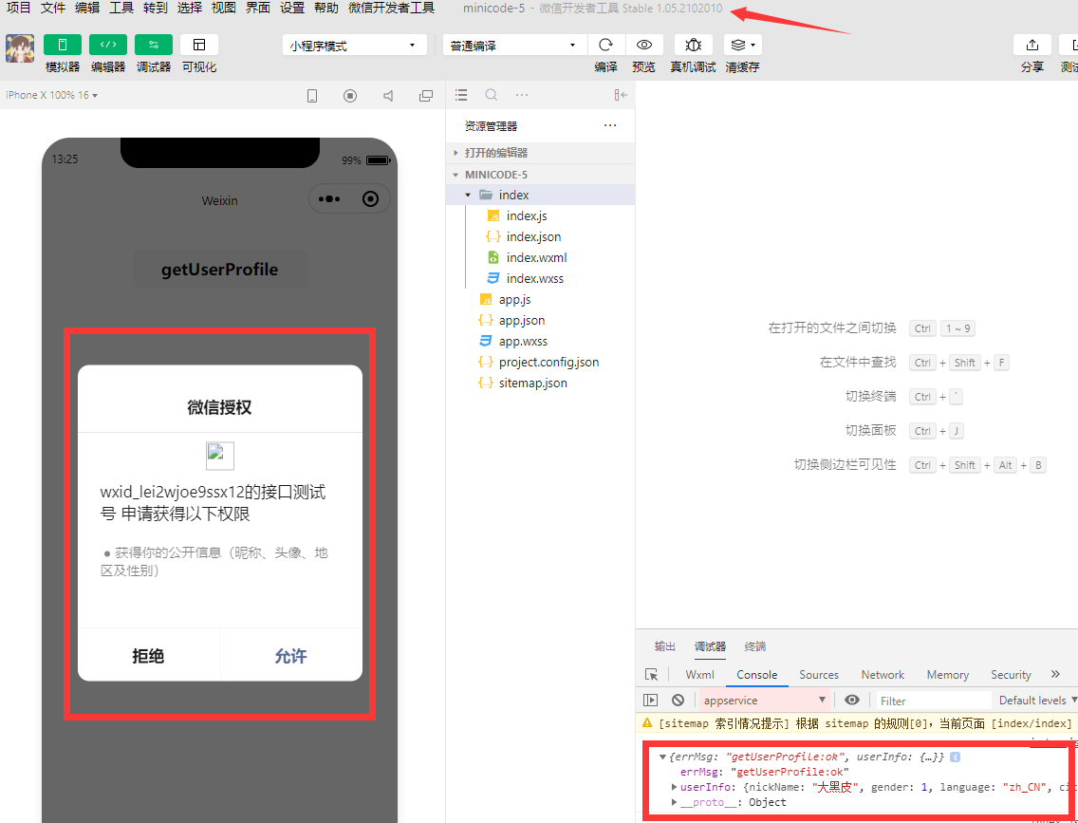
Task: Click the inspect element picker icon
Action: [x=651, y=675]
